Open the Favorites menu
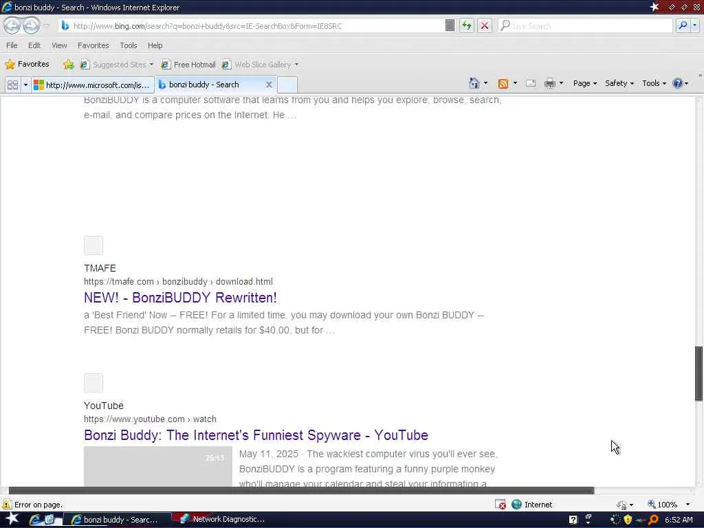Image resolution: width=704 pixels, height=528 pixels. coord(93,45)
